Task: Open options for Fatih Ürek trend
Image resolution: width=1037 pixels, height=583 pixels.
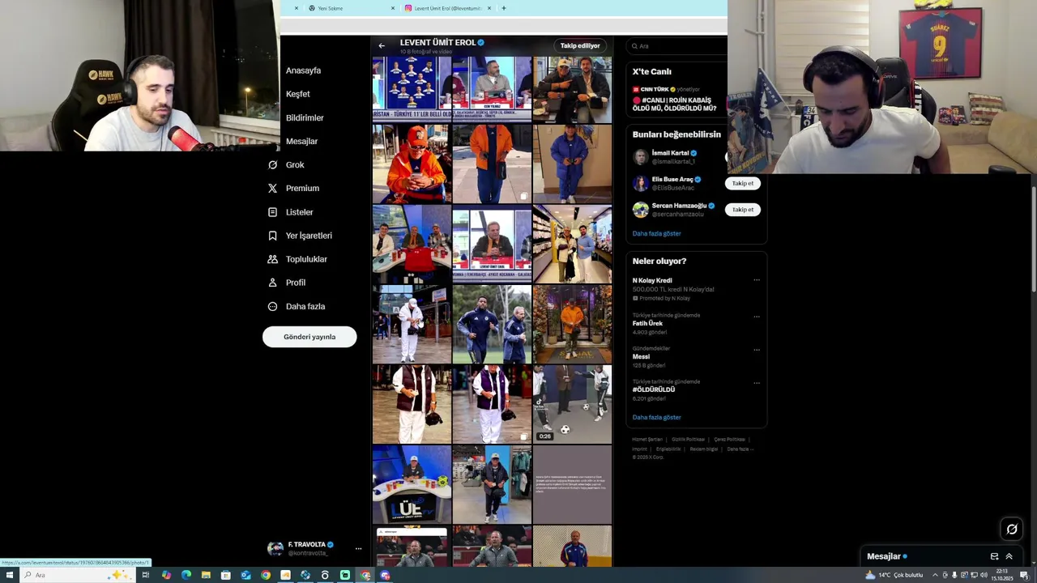Action: click(x=757, y=317)
